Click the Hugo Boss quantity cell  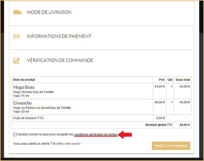pos(170,91)
